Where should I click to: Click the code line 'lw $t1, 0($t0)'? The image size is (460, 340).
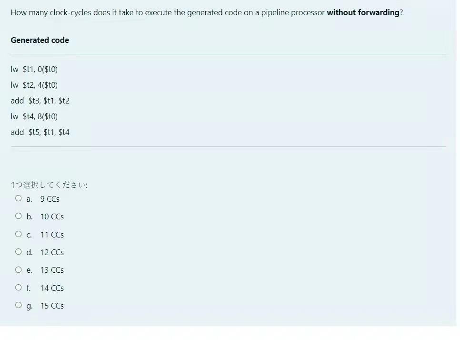point(34,69)
